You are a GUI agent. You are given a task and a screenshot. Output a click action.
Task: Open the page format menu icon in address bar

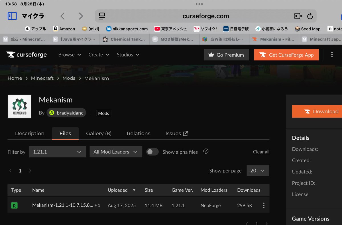pos(102,16)
